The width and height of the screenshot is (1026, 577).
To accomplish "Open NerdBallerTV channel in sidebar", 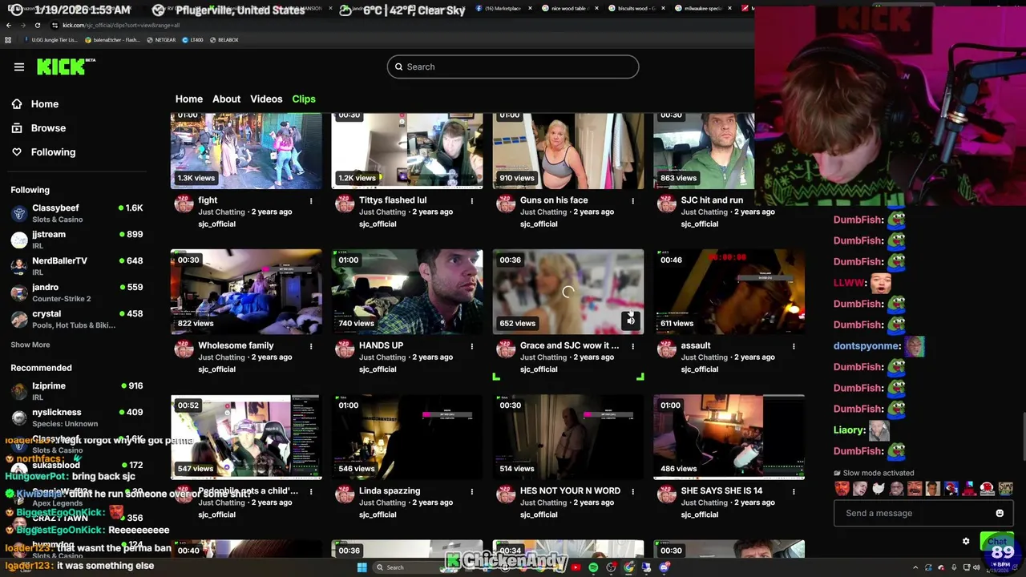I will 77,266.
